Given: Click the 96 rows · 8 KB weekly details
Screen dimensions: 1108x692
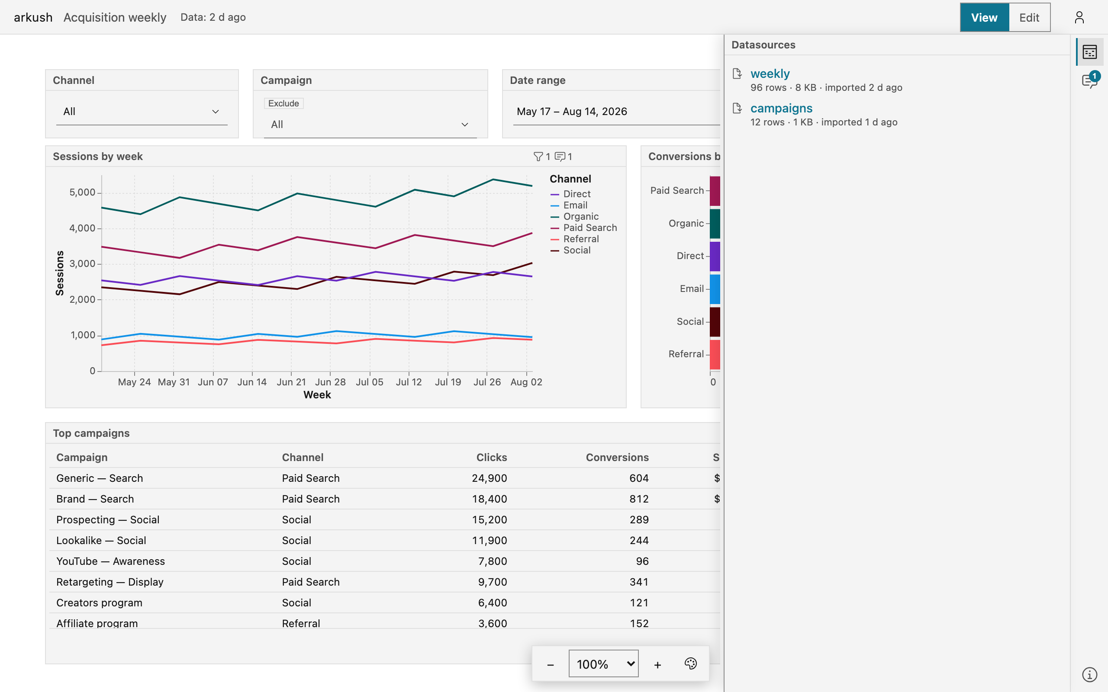Looking at the screenshot, I should 826,87.
